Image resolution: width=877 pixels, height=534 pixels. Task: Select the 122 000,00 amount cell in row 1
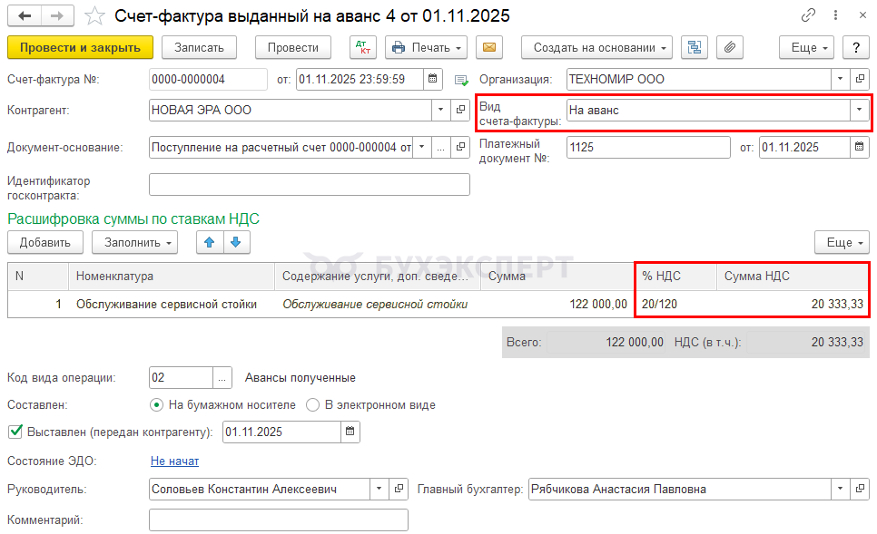pyautogui.click(x=557, y=305)
